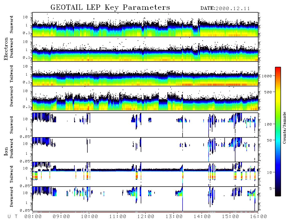Click the color bar's 5 tick label
286x221 pixels.
(271, 188)
